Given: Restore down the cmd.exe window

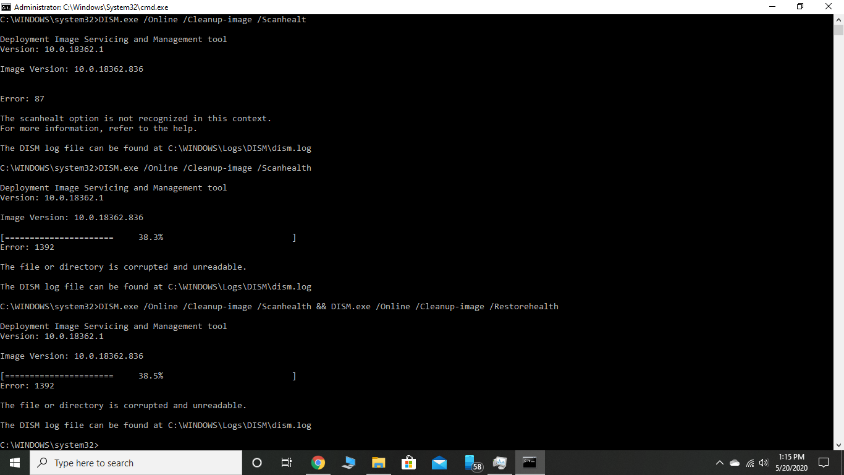Looking at the screenshot, I should 800,7.
